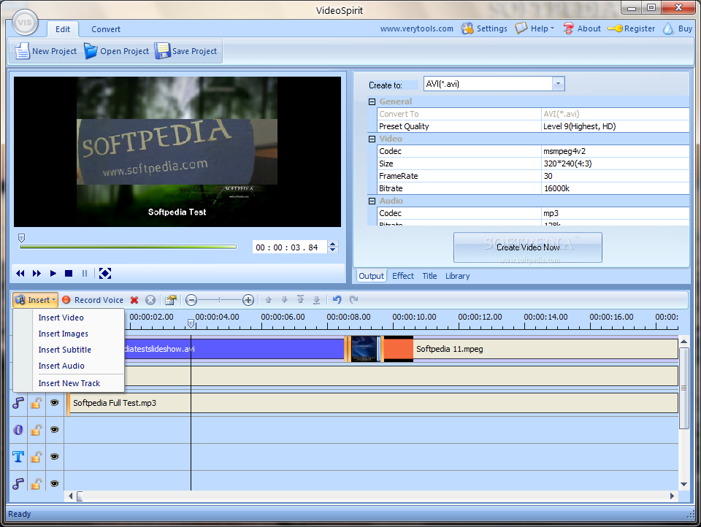Open clip properties icon in timeline toolbar
The height and width of the screenshot is (527, 701).
pyautogui.click(x=170, y=300)
